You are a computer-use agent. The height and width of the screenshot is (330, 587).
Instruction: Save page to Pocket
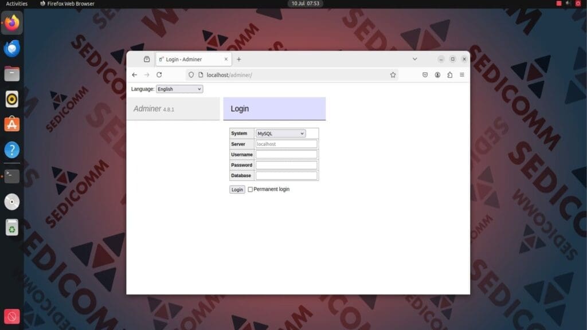(425, 74)
